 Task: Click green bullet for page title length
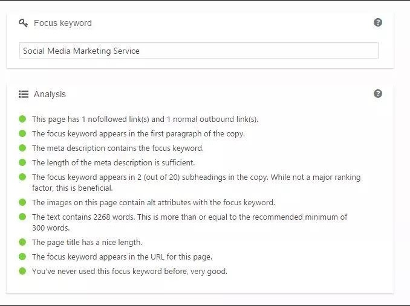(22, 242)
